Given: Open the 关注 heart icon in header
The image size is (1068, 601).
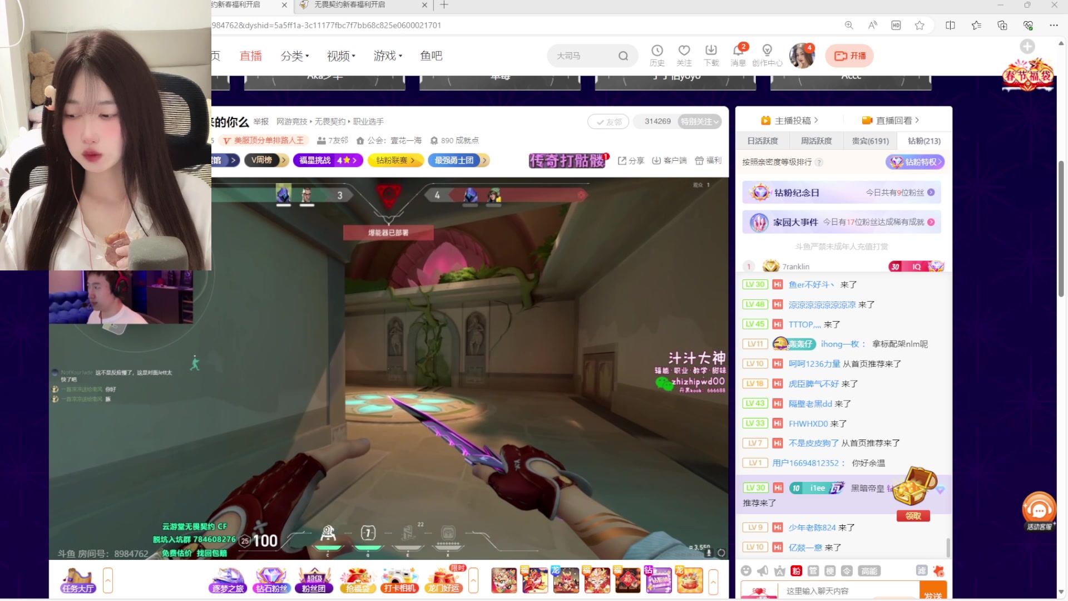Looking at the screenshot, I should 684,51.
